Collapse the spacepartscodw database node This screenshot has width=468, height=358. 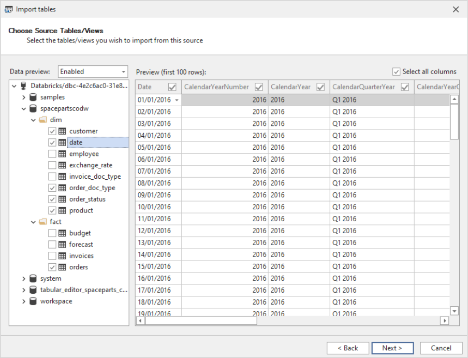coord(24,108)
